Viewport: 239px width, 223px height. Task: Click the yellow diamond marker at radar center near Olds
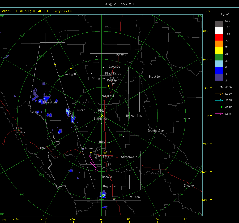[101, 115]
